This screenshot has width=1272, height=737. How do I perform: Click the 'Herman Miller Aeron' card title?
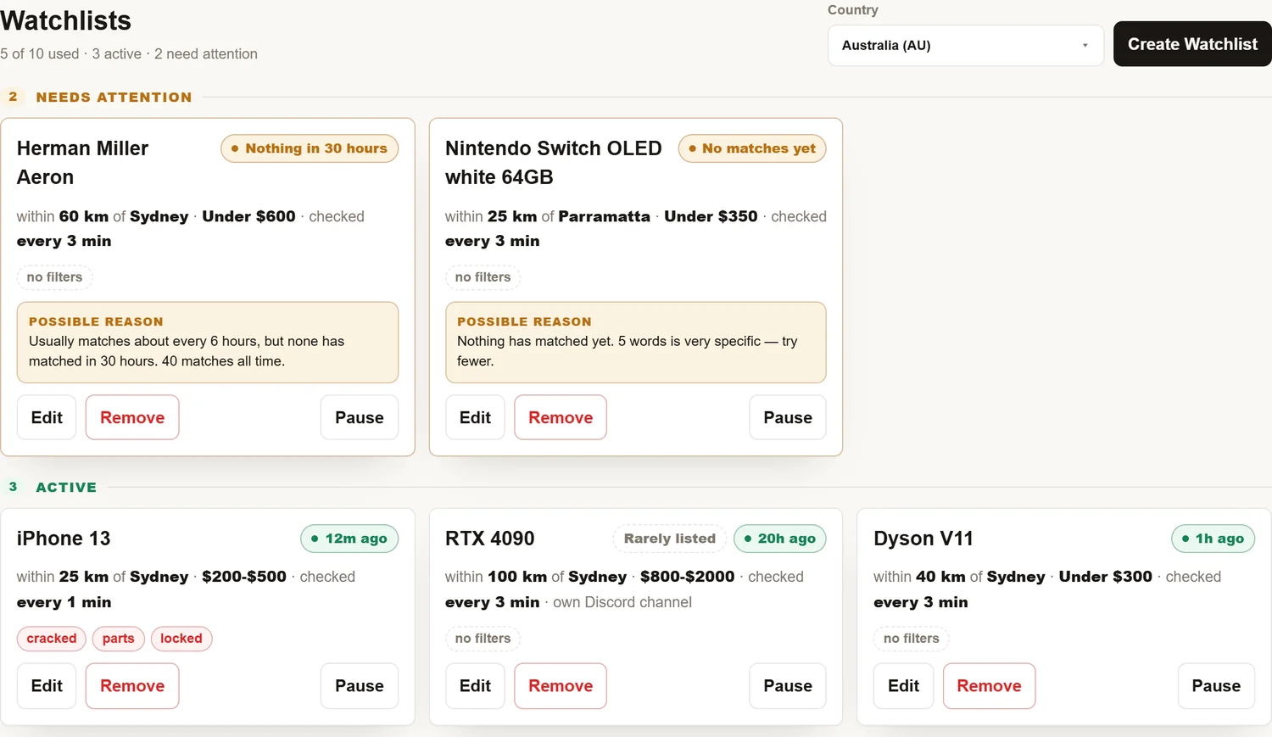[82, 163]
